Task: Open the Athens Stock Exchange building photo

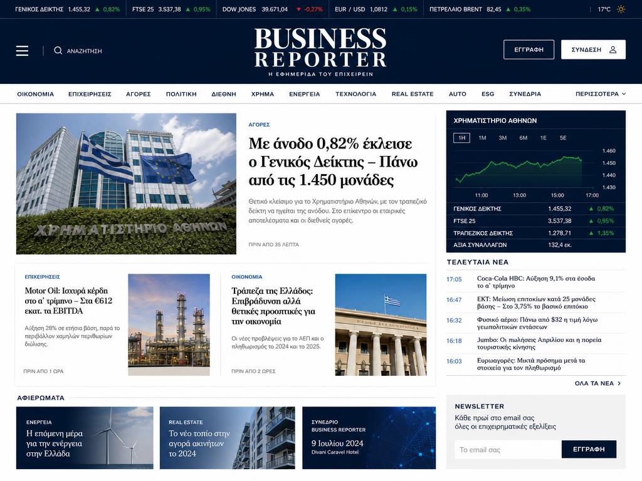Action: click(126, 184)
